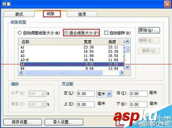Click the vertical scrollbar thumb in paper list

tap(128, 49)
